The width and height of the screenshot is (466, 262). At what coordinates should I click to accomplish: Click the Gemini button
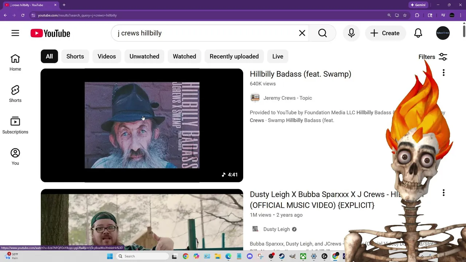[418, 5]
